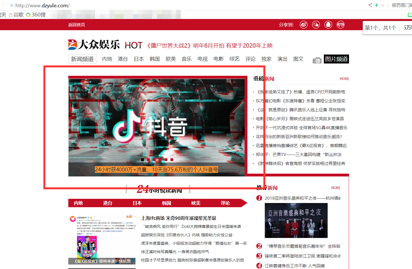Switch to 欧美 tab in the red 24小时 bar
The image size is (412, 269).
(196, 203)
